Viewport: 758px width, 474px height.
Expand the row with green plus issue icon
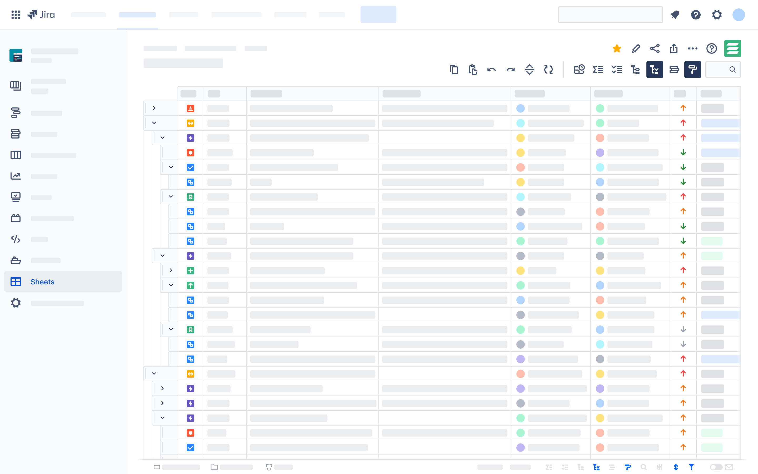pos(171,270)
